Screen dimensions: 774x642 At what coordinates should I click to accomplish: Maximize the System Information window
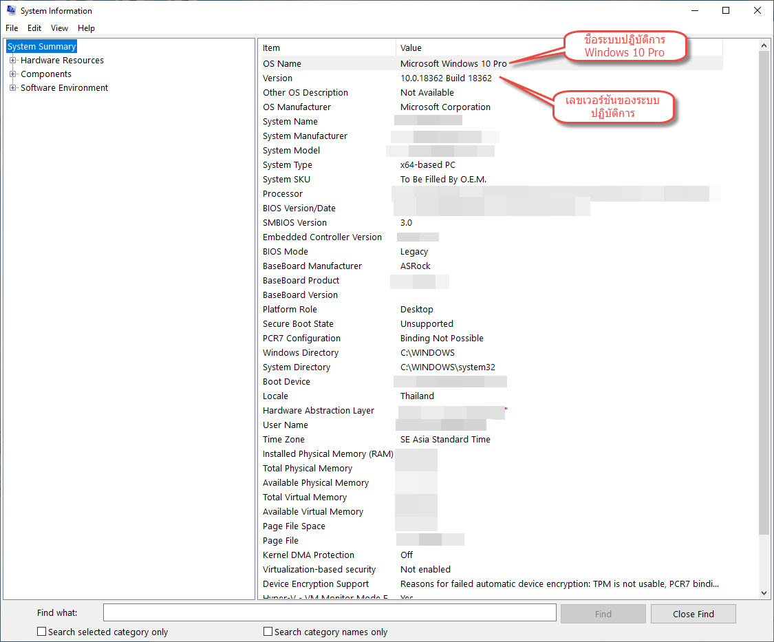point(726,10)
